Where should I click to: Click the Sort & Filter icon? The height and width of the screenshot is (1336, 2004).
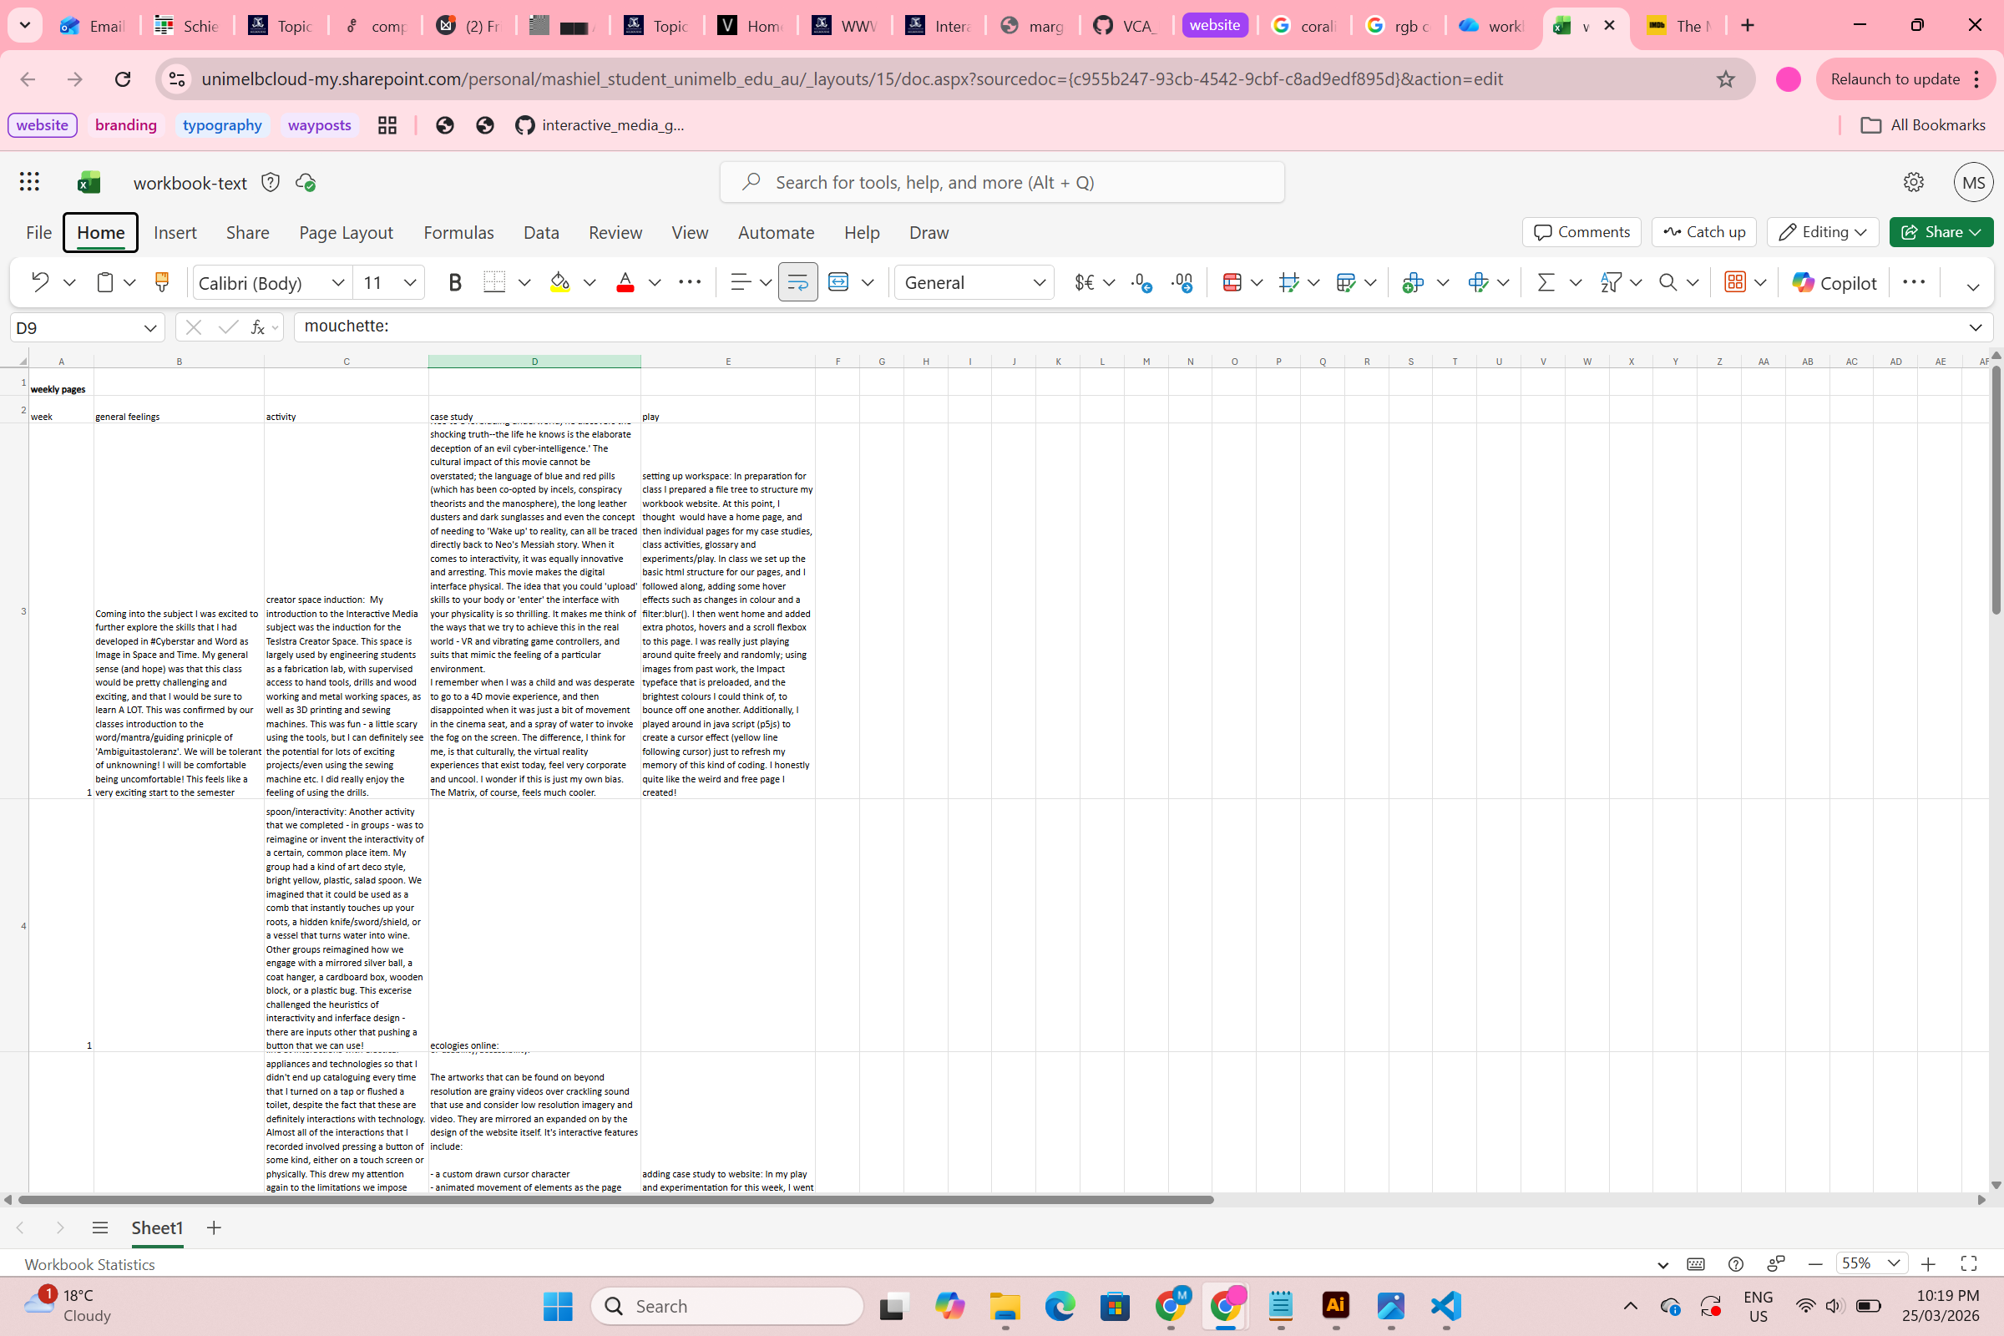[1611, 282]
